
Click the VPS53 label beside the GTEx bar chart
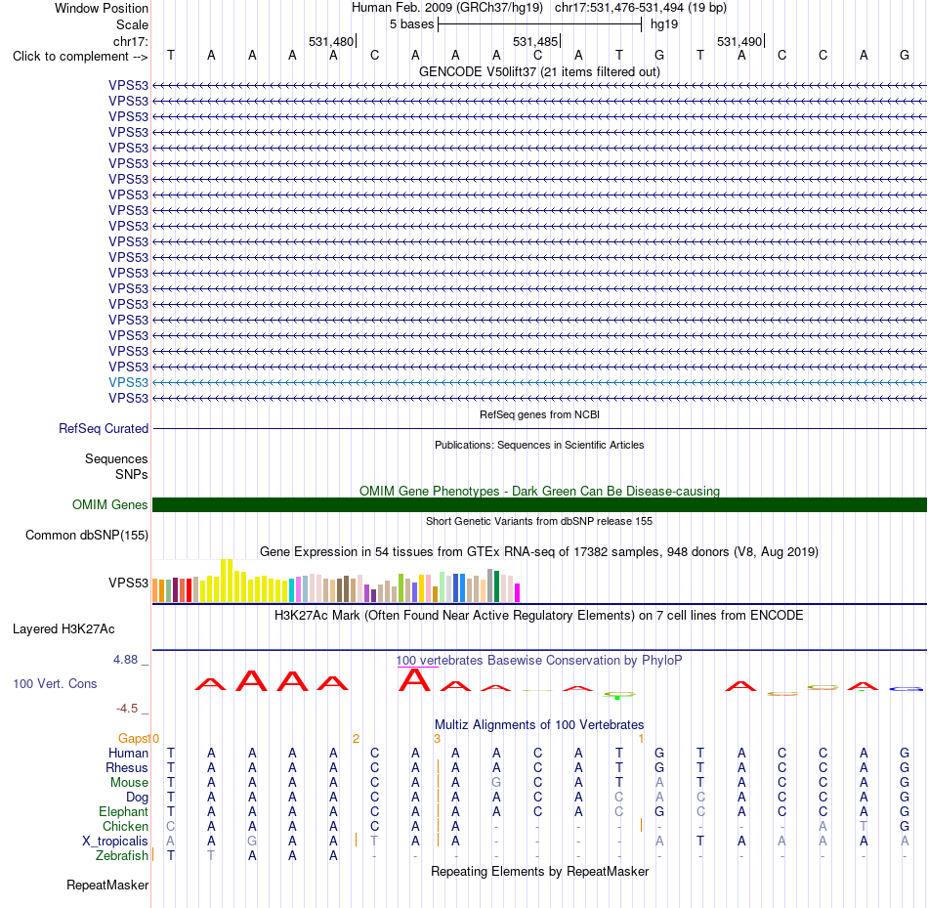click(x=128, y=583)
